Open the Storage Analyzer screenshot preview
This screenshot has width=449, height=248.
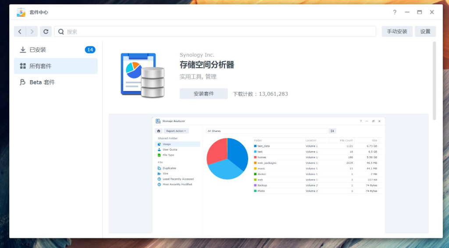[x=269, y=174]
